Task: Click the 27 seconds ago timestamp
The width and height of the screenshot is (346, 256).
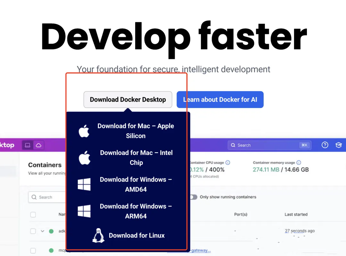Action: (x=300, y=231)
